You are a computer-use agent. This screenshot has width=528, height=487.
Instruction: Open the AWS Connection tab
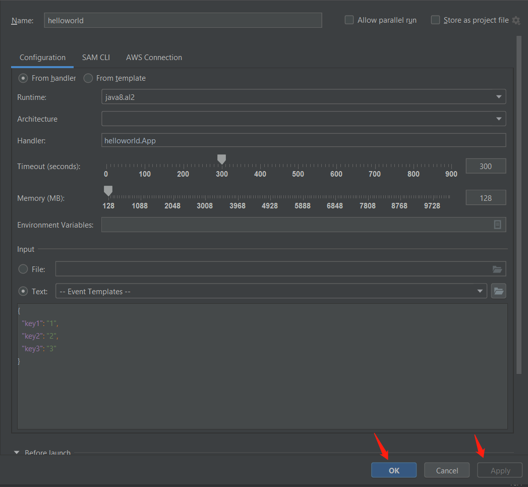click(x=154, y=58)
